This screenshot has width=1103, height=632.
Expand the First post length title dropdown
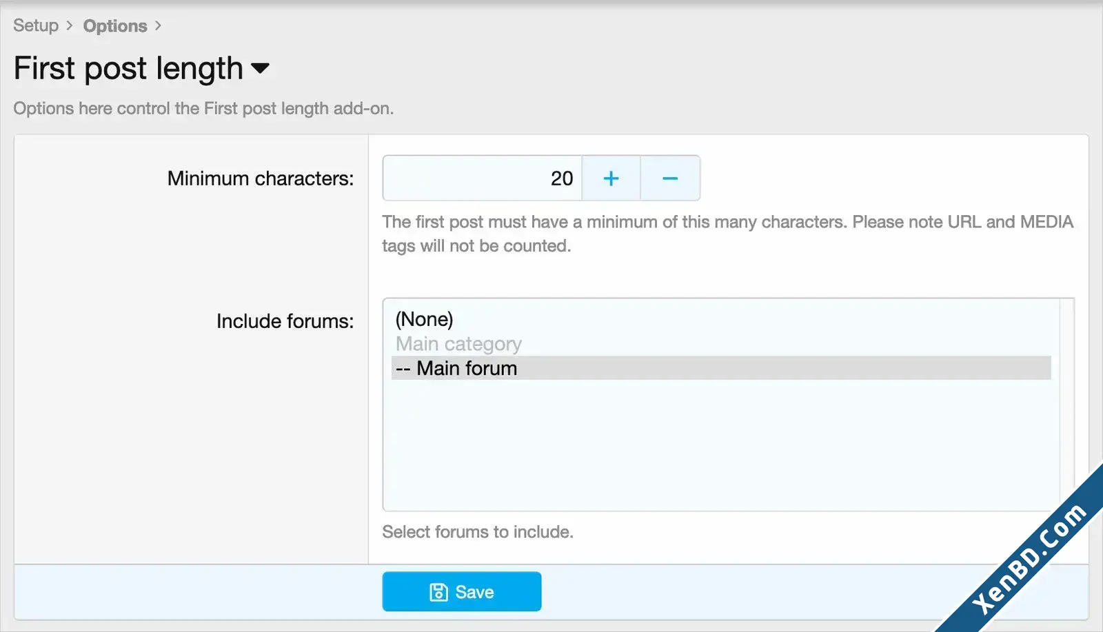click(260, 68)
